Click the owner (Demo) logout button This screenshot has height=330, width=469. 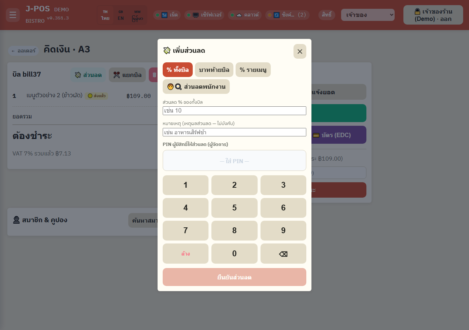[433, 15]
